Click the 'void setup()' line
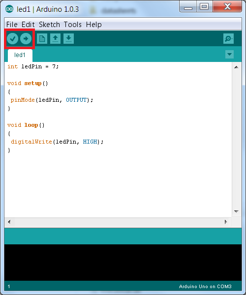This screenshot has width=246, height=295. 28,84
